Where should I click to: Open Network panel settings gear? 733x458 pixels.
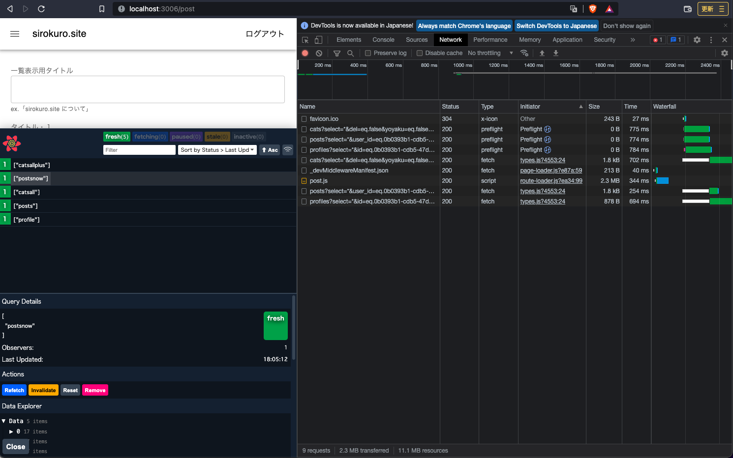click(725, 53)
